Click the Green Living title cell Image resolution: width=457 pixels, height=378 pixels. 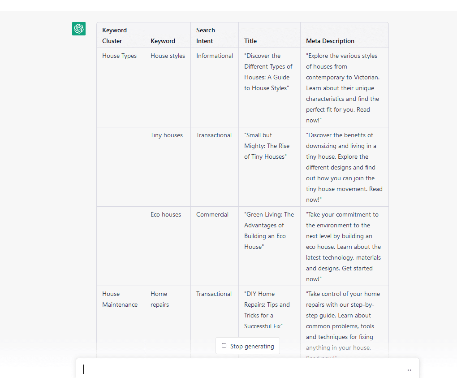pyautogui.click(x=269, y=230)
